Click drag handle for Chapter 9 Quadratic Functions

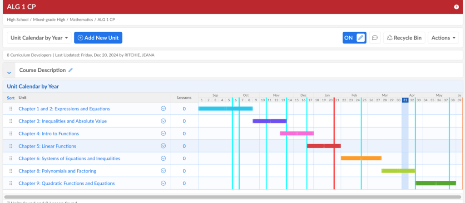(11, 183)
